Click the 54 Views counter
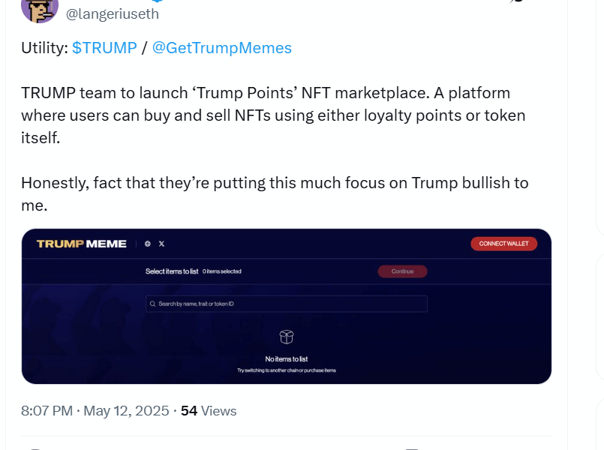The width and height of the screenshot is (604, 450). coord(209,411)
